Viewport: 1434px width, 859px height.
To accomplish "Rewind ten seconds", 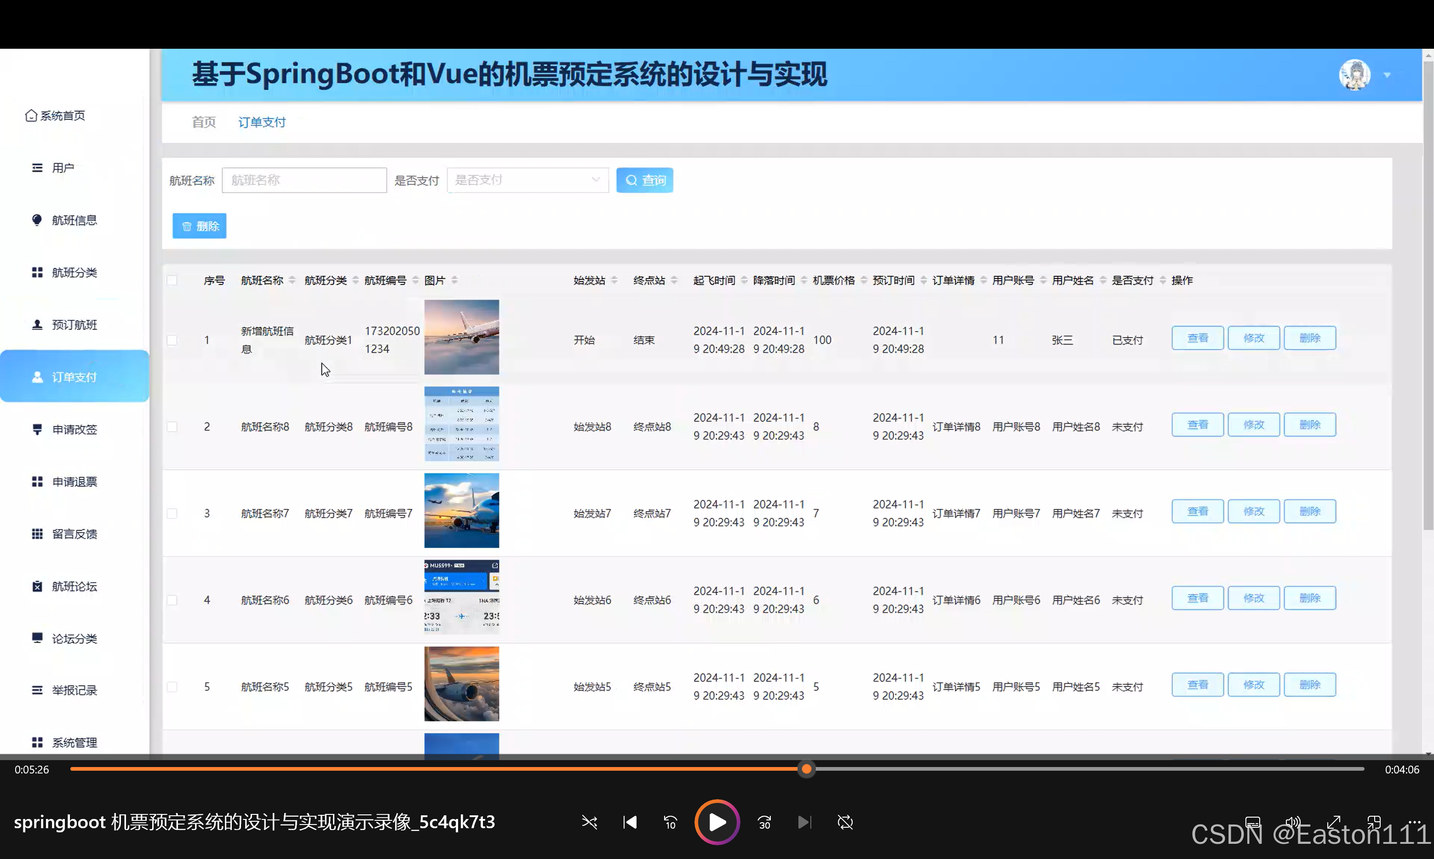I will [x=671, y=822].
